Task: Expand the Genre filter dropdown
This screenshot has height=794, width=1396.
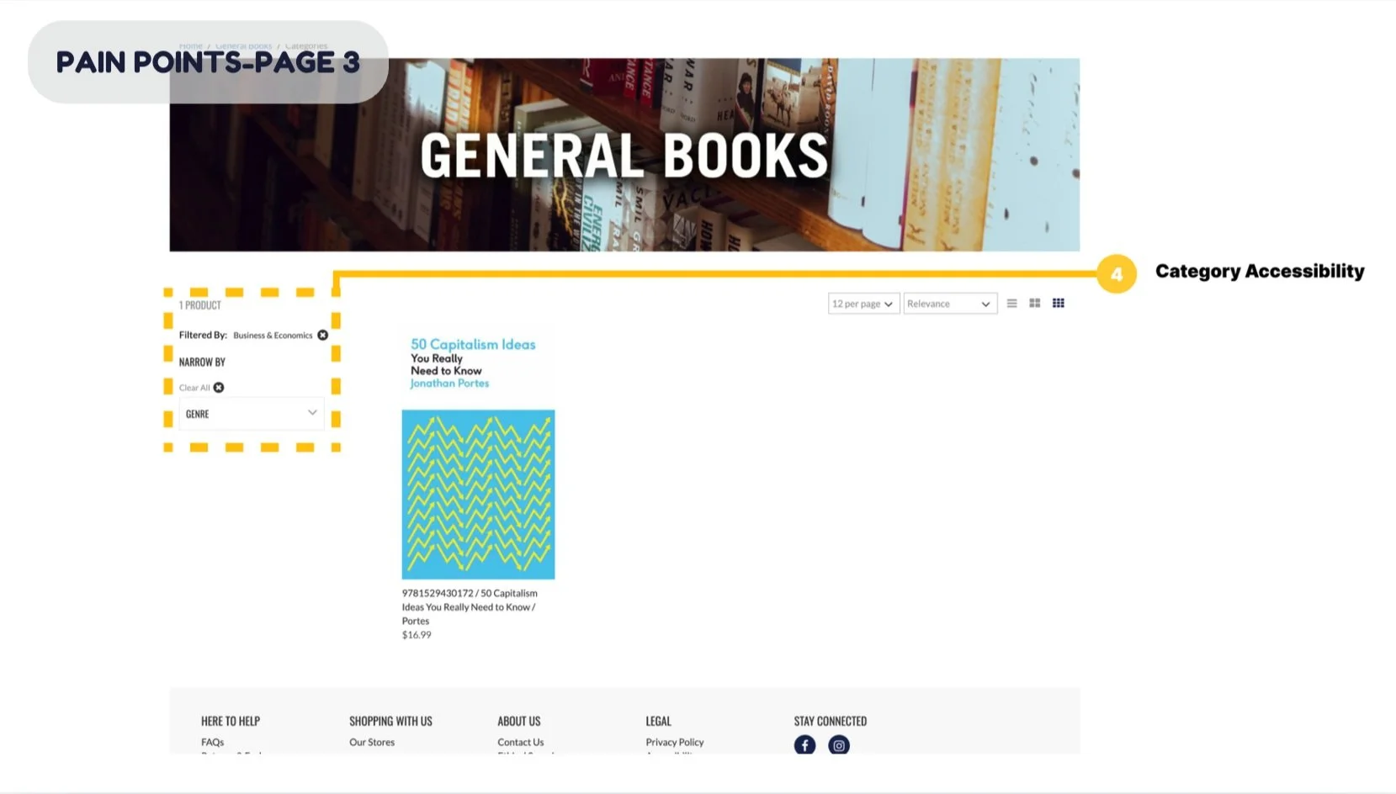Action: (251, 414)
